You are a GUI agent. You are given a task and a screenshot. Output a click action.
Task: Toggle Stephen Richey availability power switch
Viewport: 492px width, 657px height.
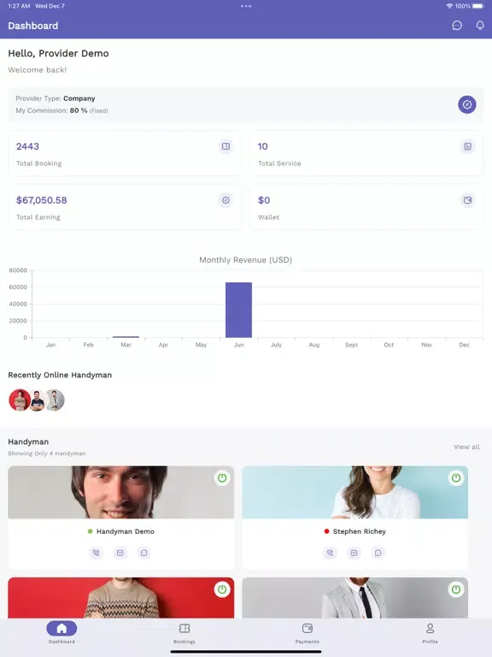tap(456, 478)
